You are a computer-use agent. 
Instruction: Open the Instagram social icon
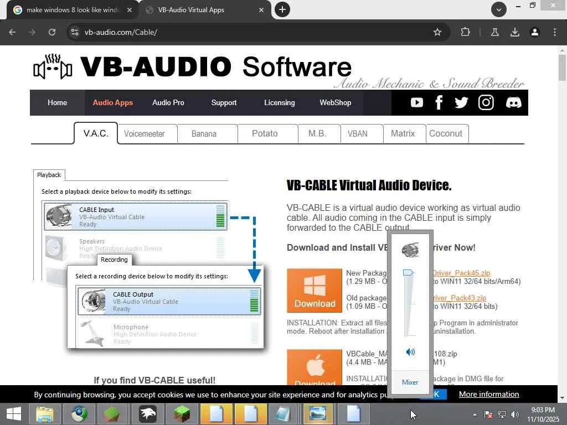486,102
